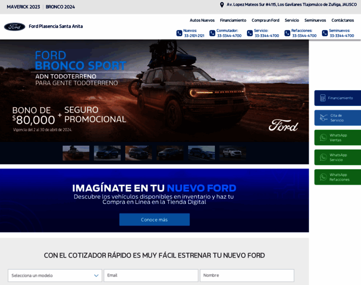The width and height of the screenshot is (361, 285).
Task: Click the wrench icon on Cita de Servicio
Action: [323, 118]
